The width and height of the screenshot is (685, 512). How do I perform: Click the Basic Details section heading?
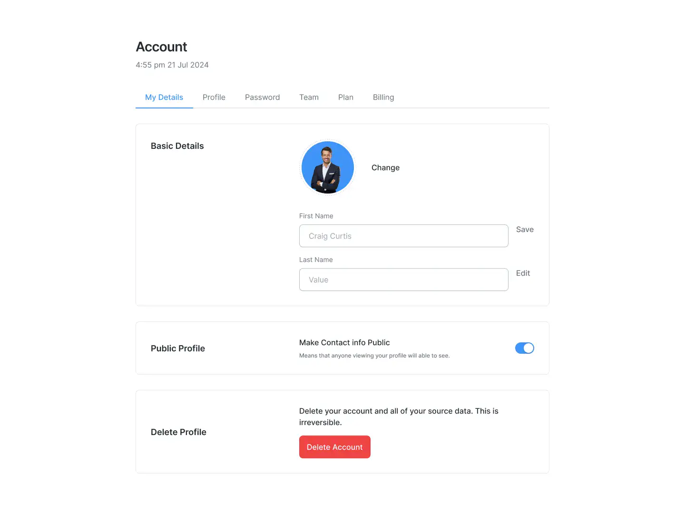(x=177, y=146)
